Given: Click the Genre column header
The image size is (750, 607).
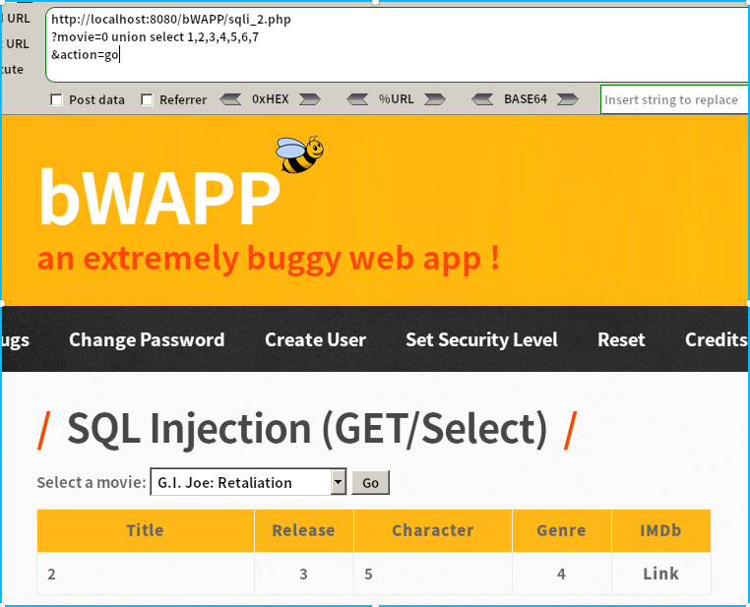Looking at the screenshot, I should click(x=562, y=530).
